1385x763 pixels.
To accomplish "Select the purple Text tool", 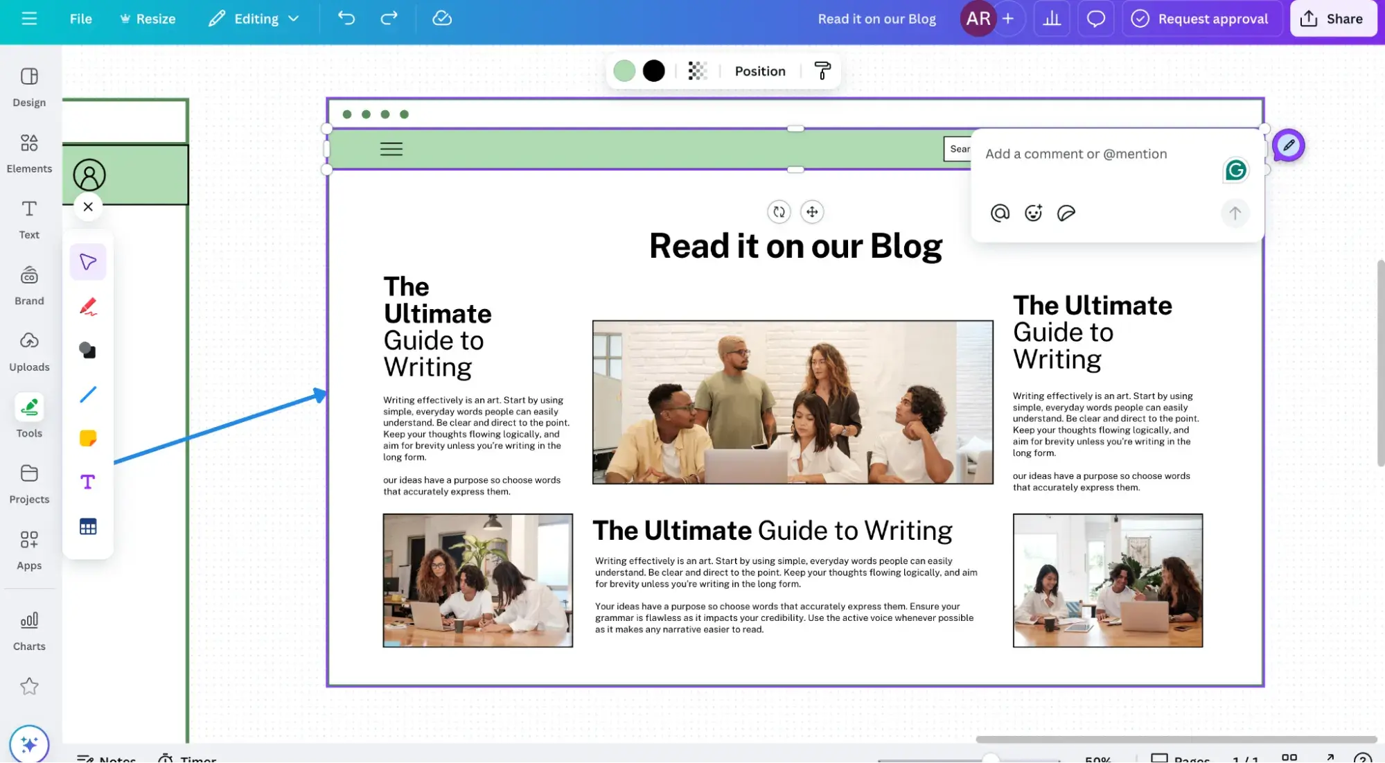I will pyautogui.click(x=88, y=482).
